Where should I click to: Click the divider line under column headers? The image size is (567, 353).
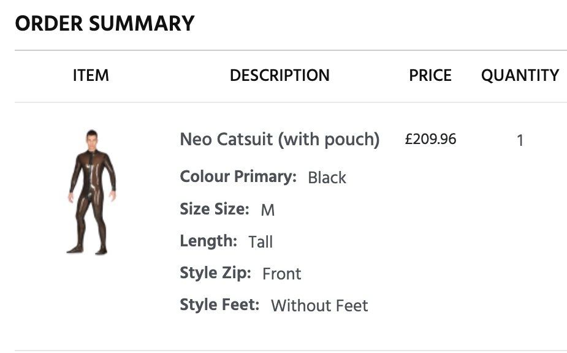pos(291,102)
